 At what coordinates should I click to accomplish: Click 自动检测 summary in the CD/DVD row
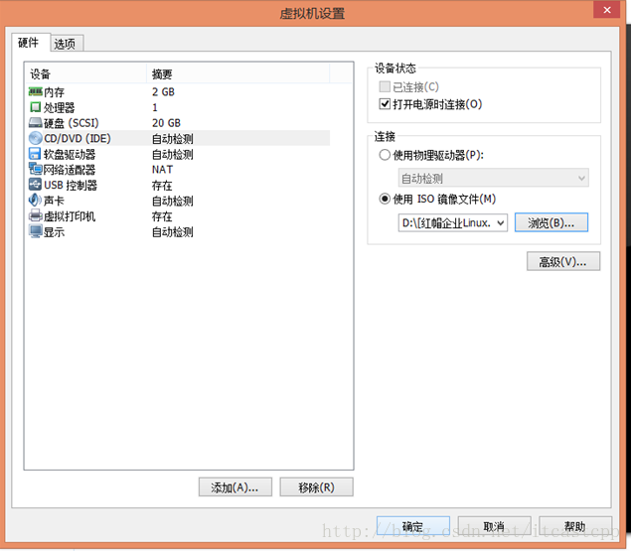[x=173, y=139]
